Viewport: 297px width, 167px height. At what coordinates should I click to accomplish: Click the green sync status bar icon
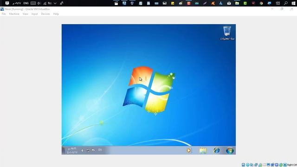pyautogui.click(x=281, y=165)
